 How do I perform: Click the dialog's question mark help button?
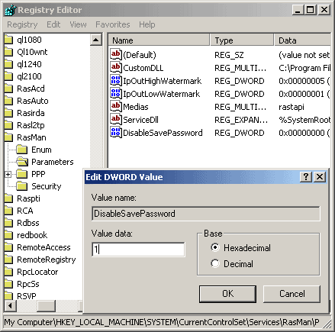[x=306, y=176]
